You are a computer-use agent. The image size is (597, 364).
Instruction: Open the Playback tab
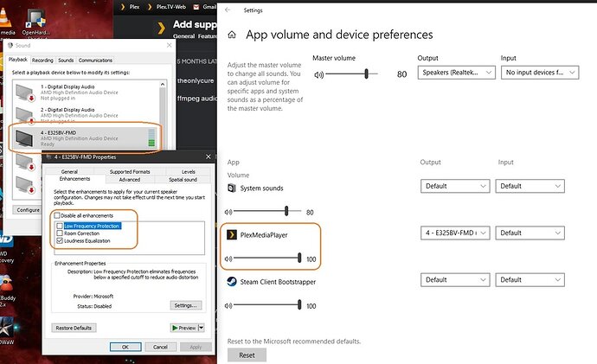(x=18, y=60)
